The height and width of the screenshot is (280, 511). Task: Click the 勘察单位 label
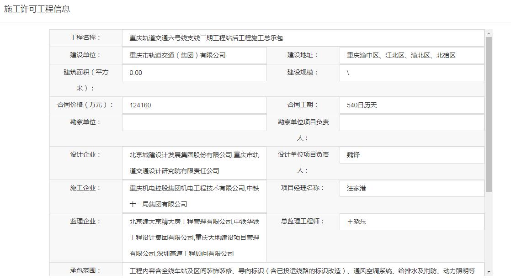click(85, 122)
